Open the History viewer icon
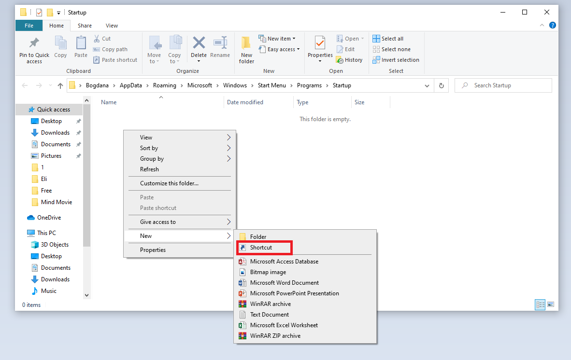The image size is (571, 360). (x=349, y=59)
